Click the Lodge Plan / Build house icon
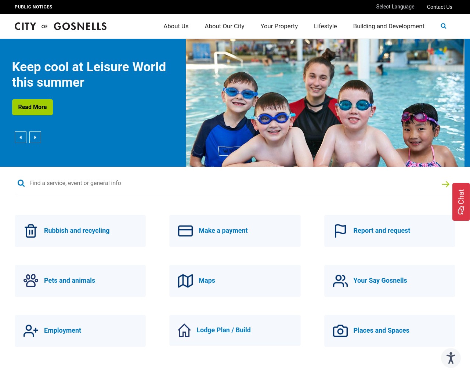This screenshot has width=470, height=376. coord(184,330)
